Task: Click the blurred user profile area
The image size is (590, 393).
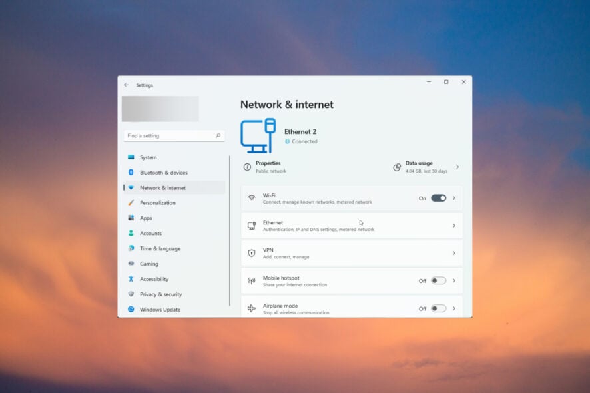Action: 160,109
